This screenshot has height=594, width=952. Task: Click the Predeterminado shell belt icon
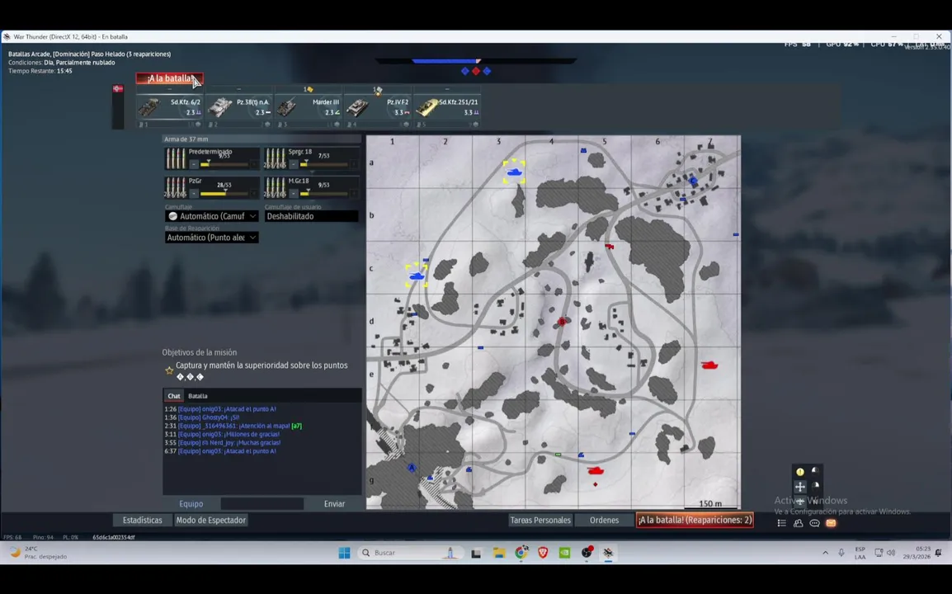(176, 158)
